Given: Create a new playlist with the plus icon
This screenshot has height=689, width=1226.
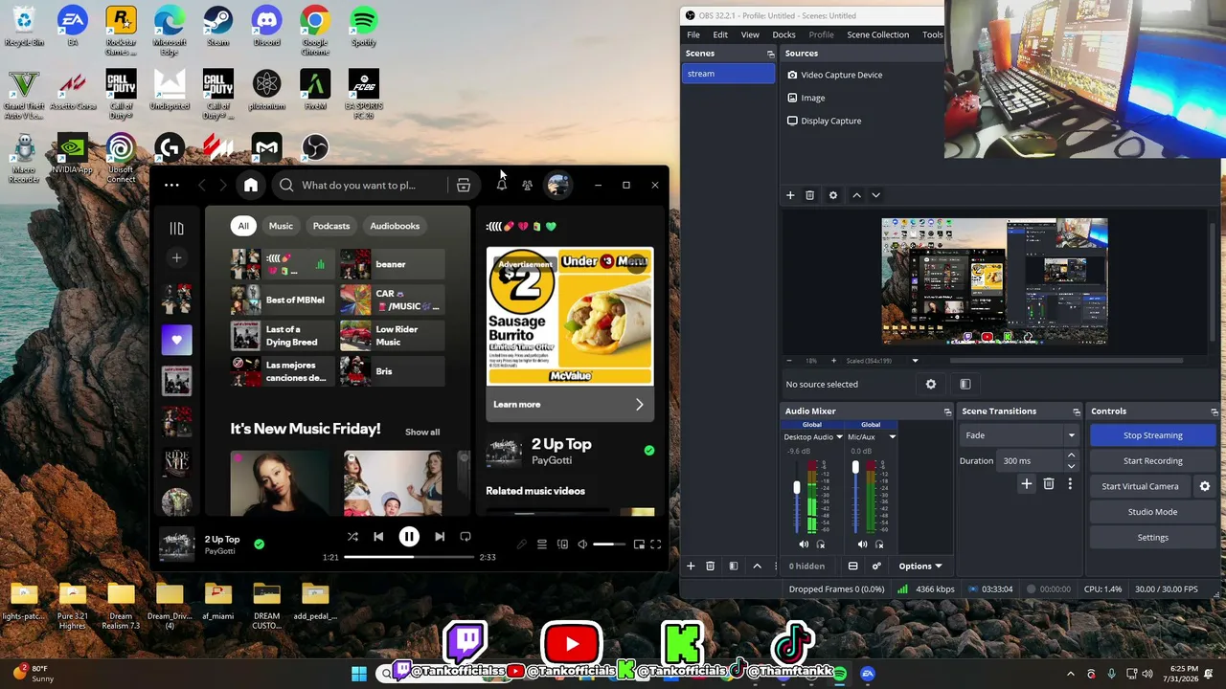Looking at the screenshot, I should coord(176,257).
